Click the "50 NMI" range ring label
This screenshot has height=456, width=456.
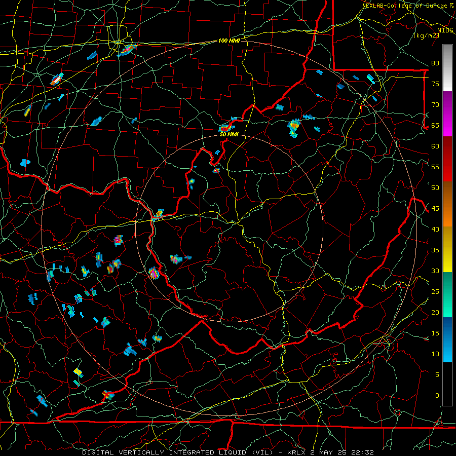(229, 134)
